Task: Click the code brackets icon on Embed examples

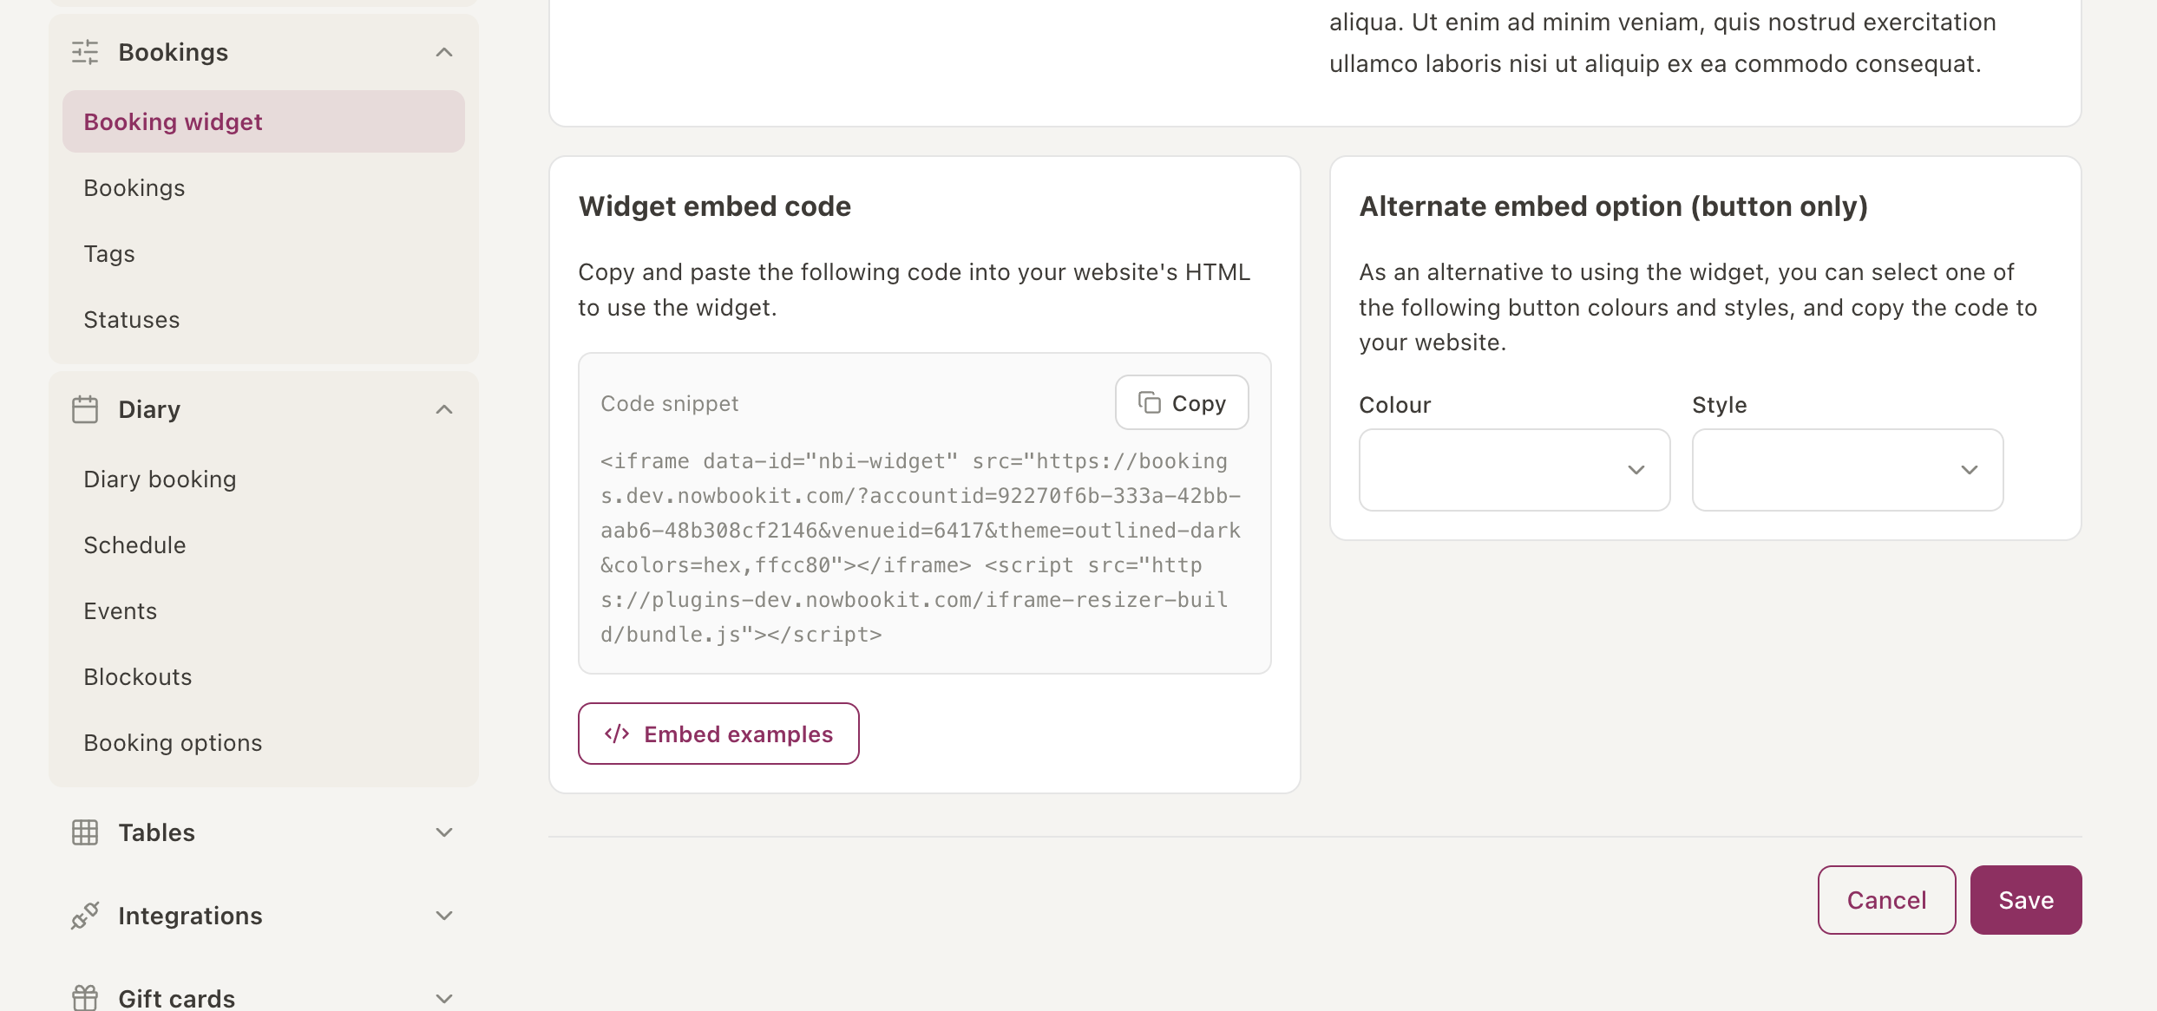Action: [x=617, y=734]
